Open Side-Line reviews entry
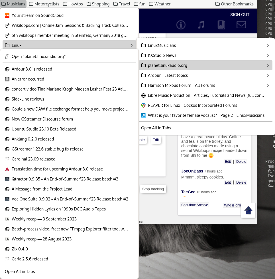 (x=70, y=99)
